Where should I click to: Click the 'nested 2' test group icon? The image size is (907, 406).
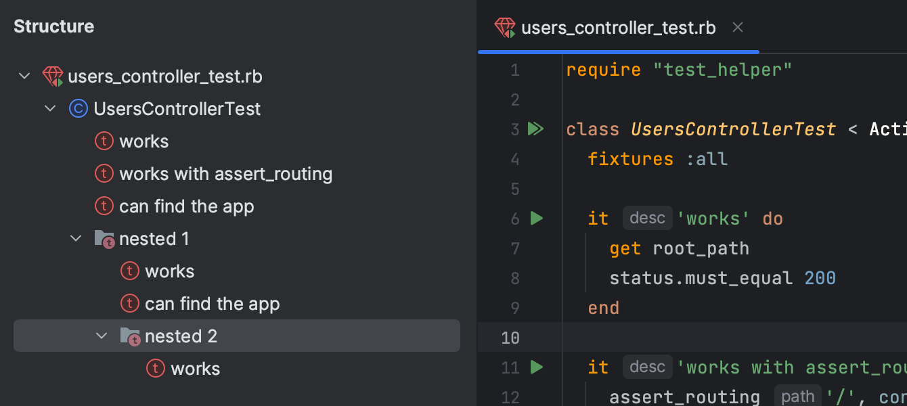[130, 336]
